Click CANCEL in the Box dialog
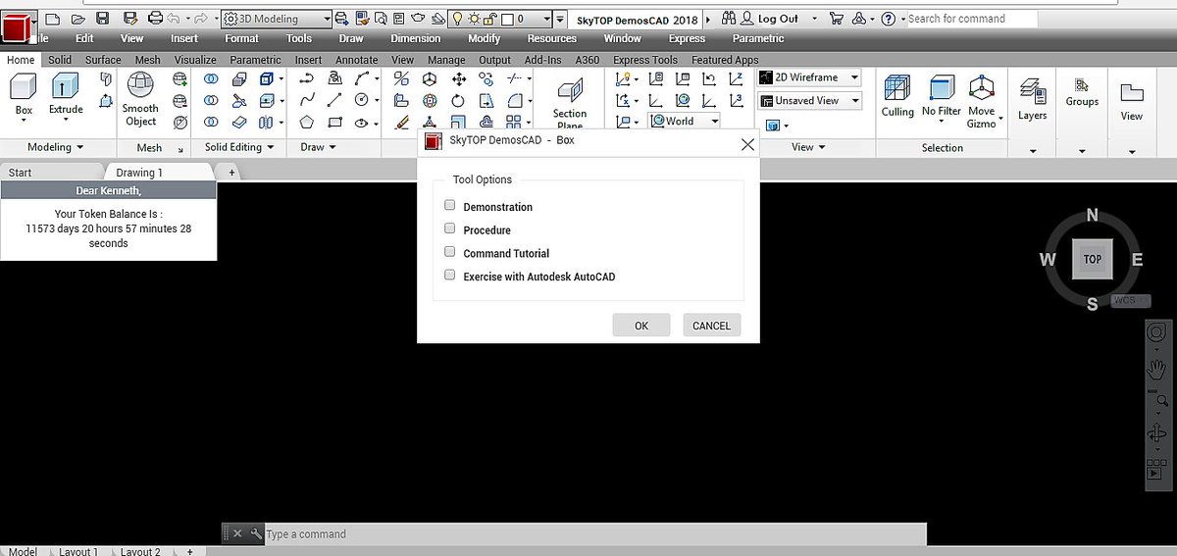Viewport: 1177px width, 556px height. pos(711,326)
